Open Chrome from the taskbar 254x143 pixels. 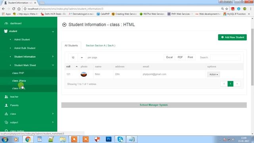tap(28, 139)
